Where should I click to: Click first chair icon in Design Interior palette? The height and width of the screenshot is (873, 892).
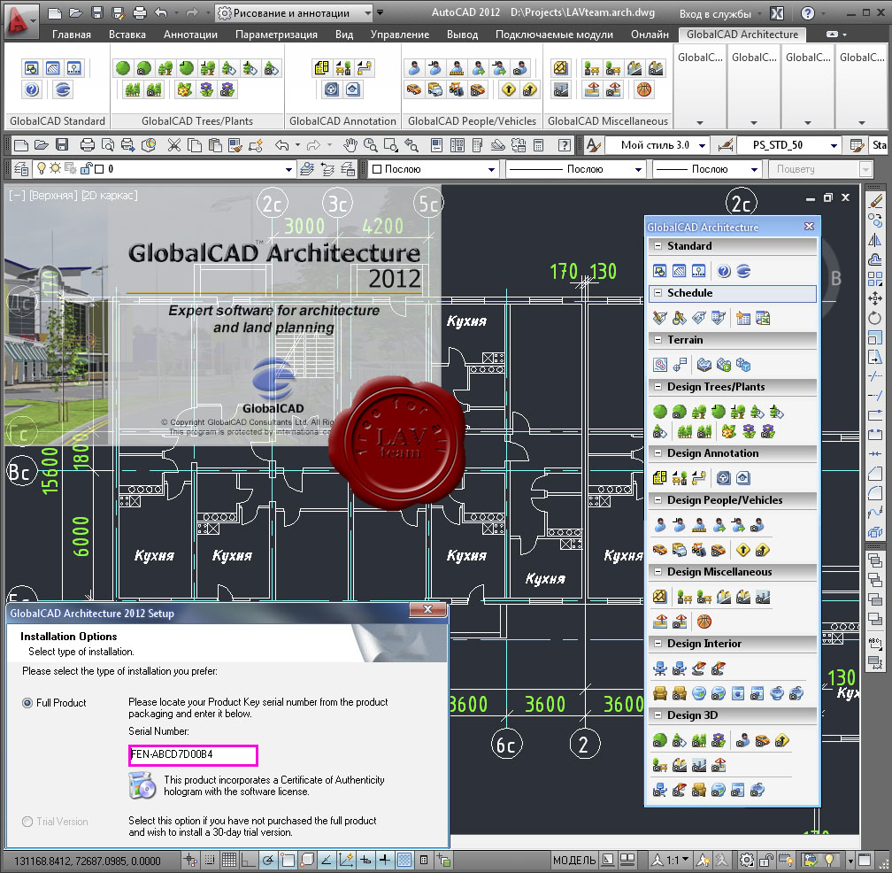(660, 668)
